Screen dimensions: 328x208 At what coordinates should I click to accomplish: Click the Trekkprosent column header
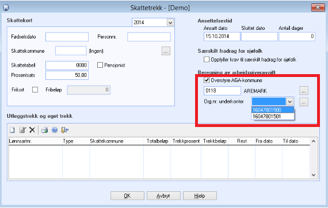click(186, 141)
